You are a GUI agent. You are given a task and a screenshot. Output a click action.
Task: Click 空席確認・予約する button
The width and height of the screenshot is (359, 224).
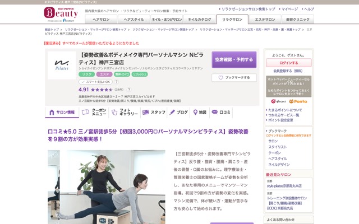click(x=234, y=60)
